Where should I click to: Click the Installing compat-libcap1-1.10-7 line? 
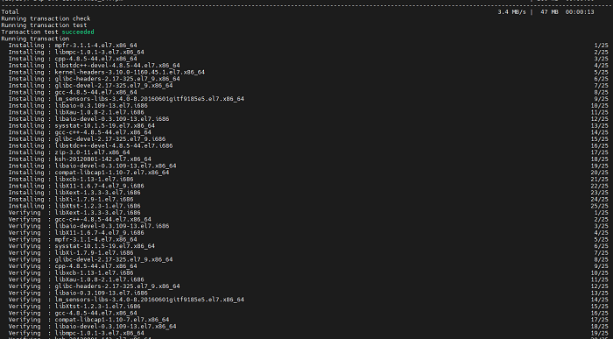(x=88, y=173)
